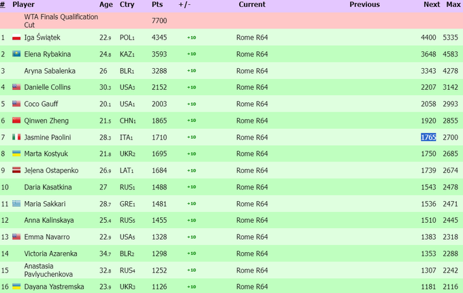Sort by the Age column header
Screen dimensions: 463x293
click(106, 5)
